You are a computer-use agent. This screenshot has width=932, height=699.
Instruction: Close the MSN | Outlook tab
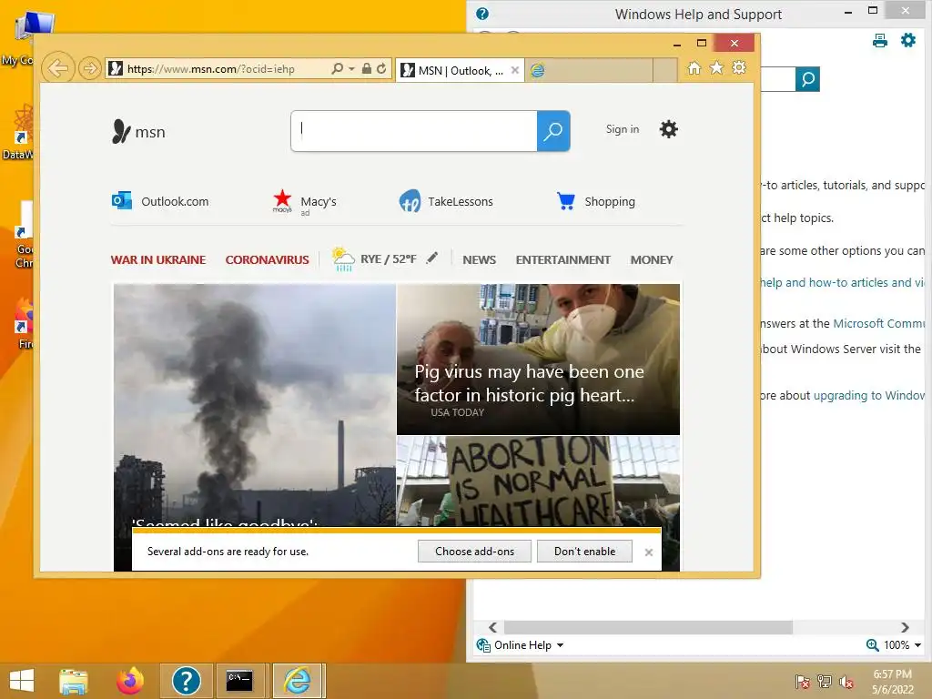click(x=515, y=70)
